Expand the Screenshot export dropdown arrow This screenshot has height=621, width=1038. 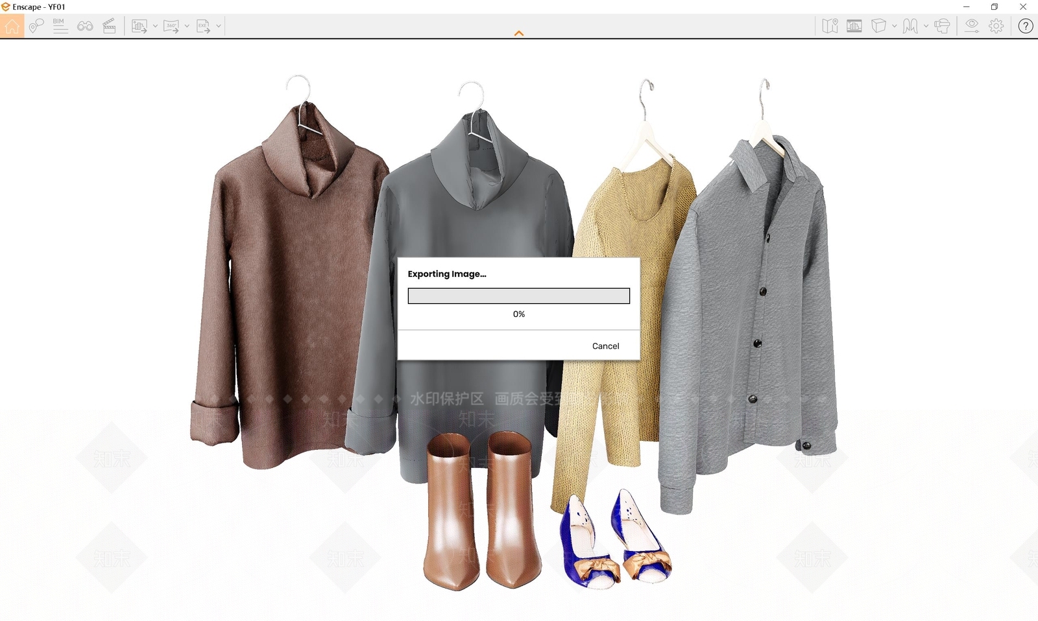point(155,26)
